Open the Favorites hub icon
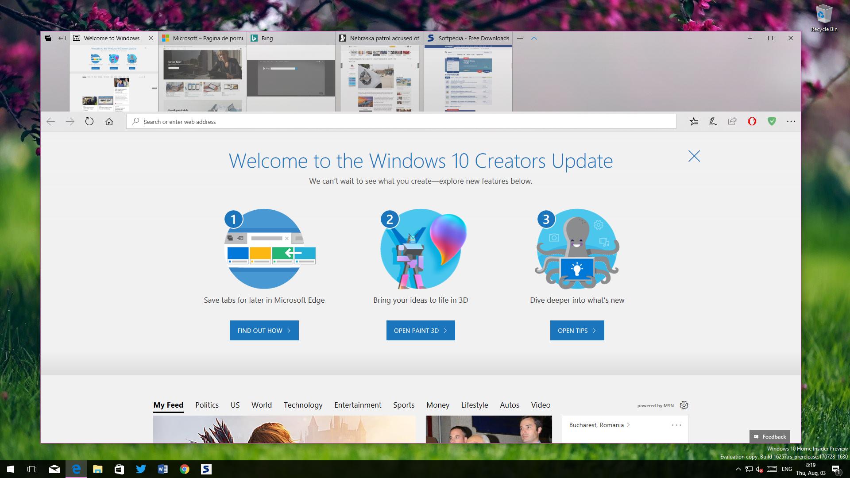This screenshot has width=850, height=478. pyautogui.click(x=694, y=121)
